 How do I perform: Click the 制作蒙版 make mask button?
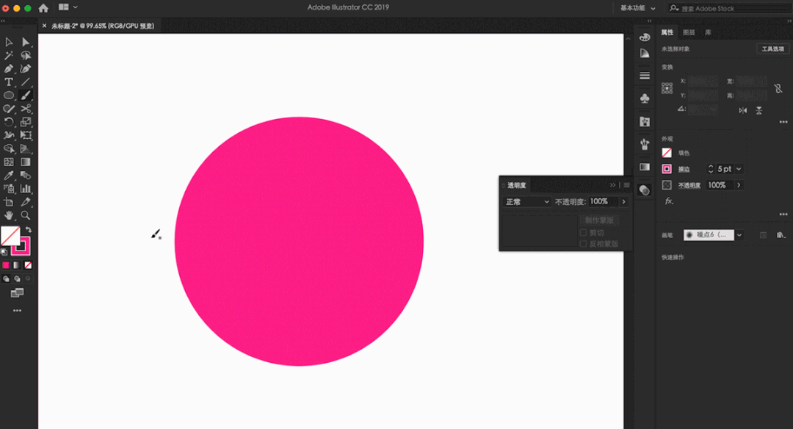599,220
